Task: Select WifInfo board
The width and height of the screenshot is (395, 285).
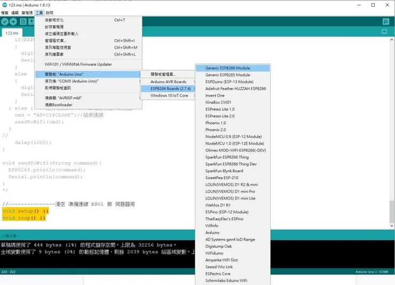Action: (x=233, y=226)
